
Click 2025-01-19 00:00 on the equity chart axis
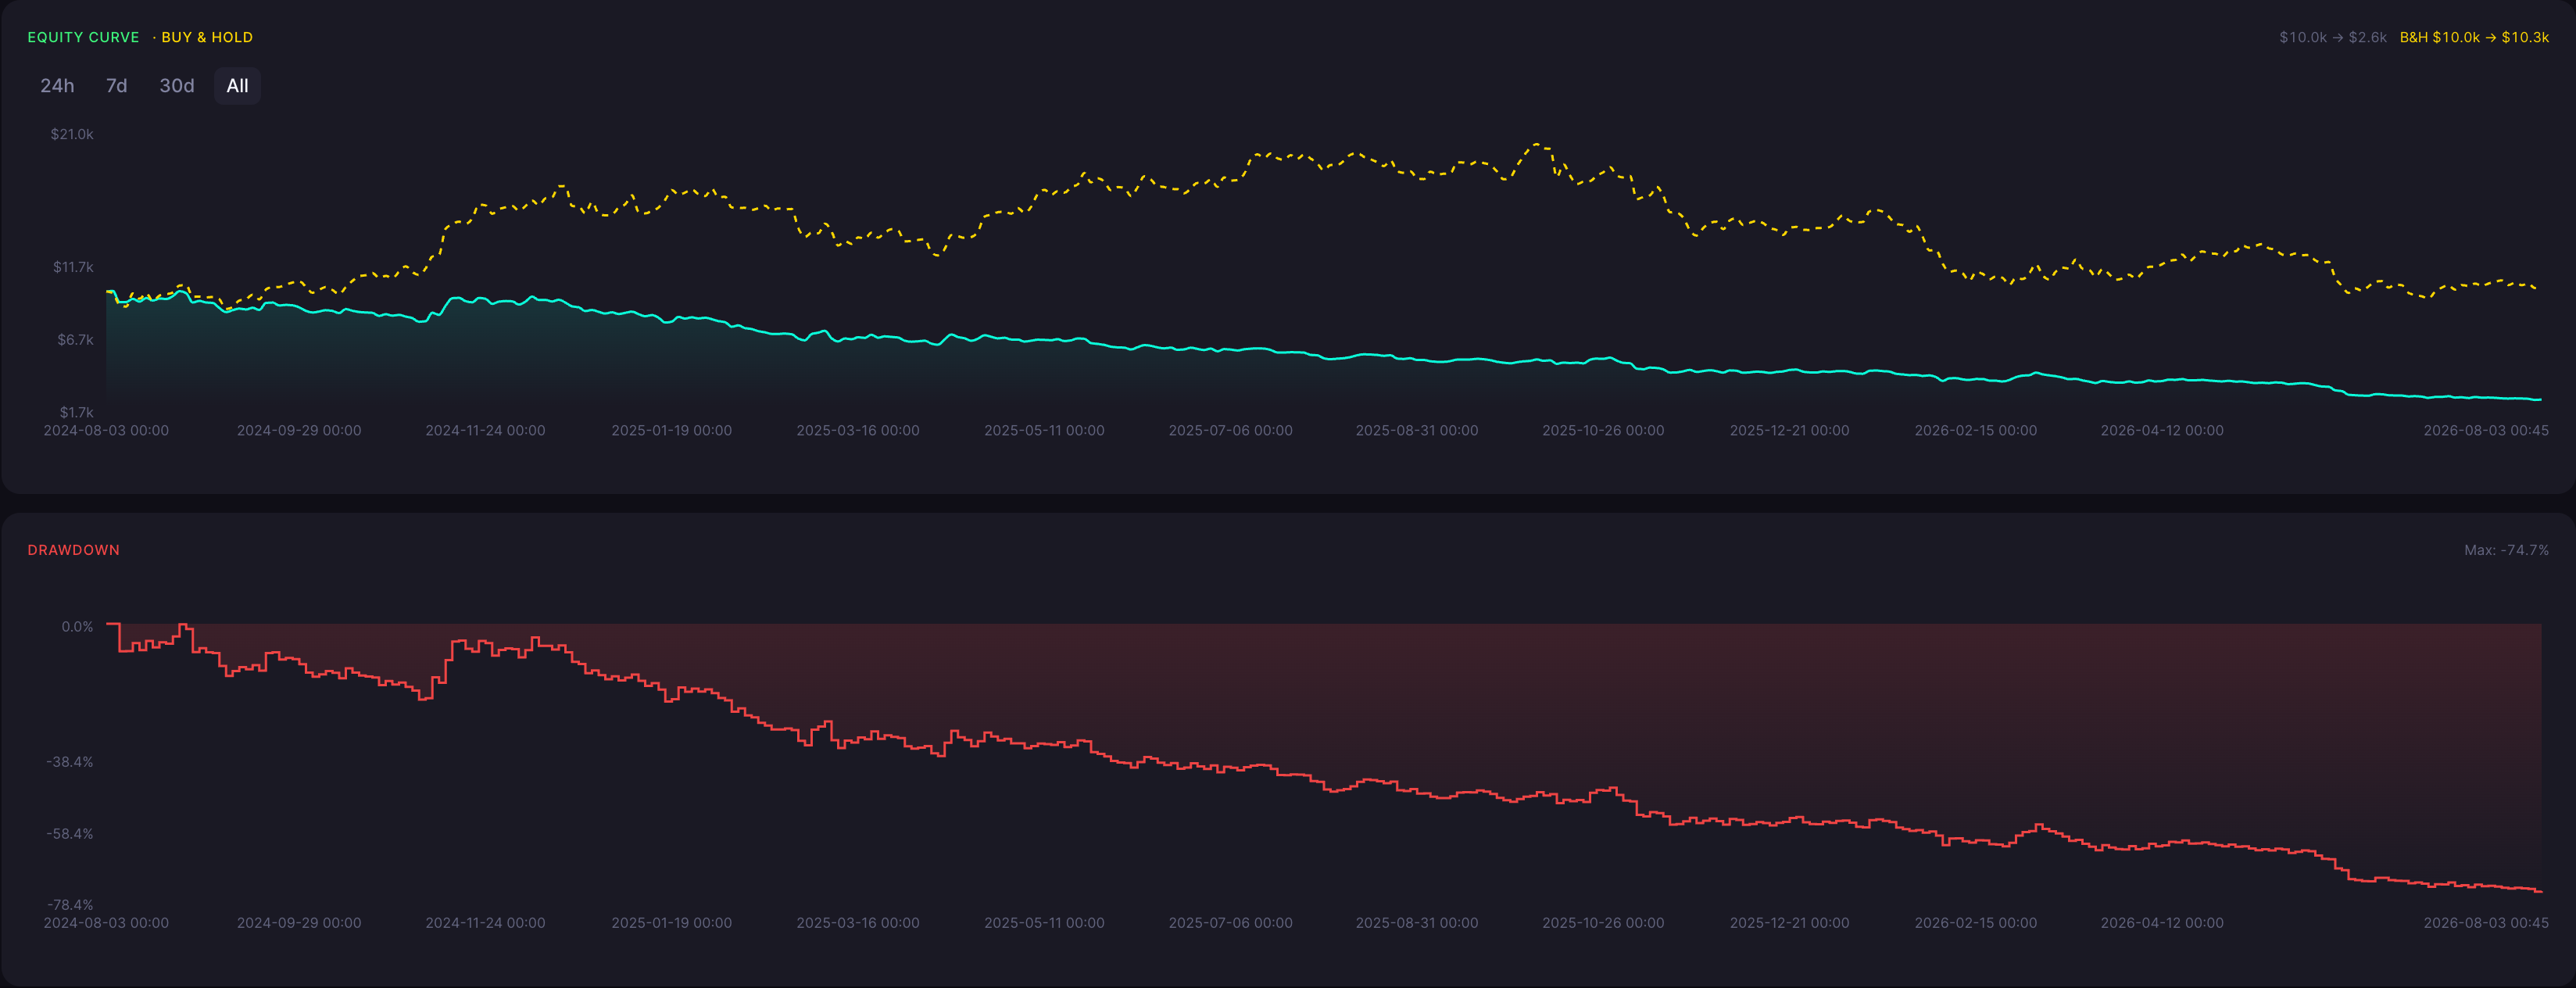[x=672, y=431]
